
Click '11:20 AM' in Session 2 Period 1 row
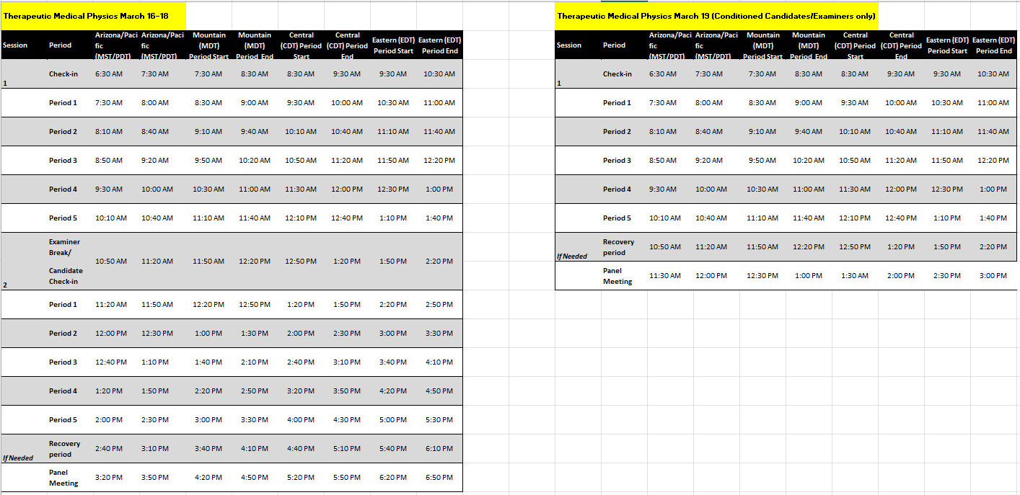point(111,305)
